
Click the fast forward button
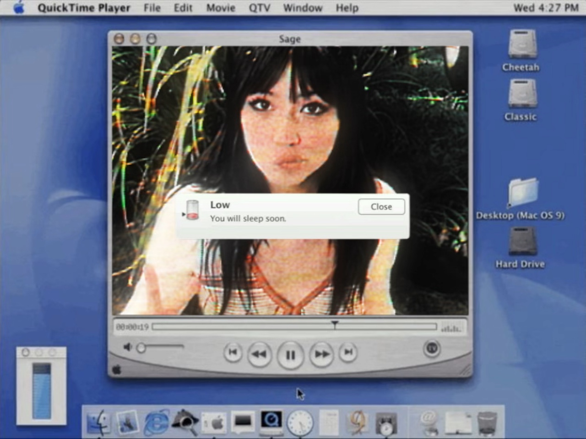321,354
